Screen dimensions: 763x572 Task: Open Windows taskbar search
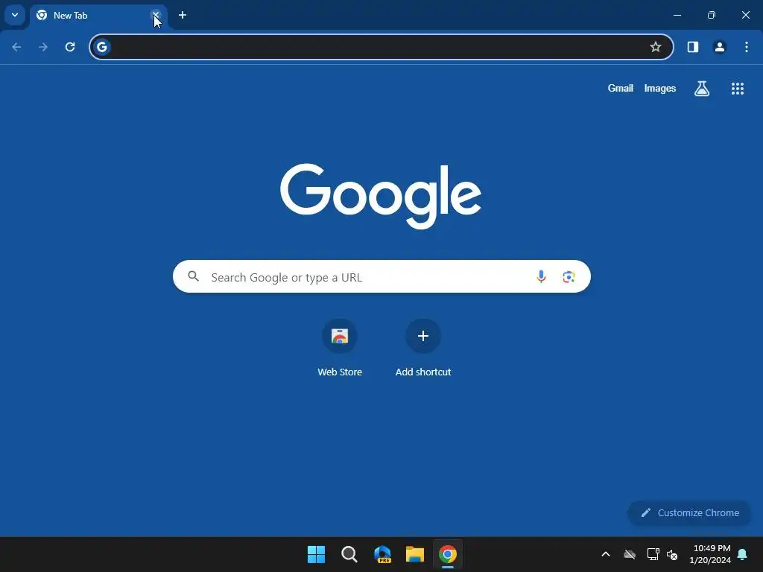[x=349, y=554]
